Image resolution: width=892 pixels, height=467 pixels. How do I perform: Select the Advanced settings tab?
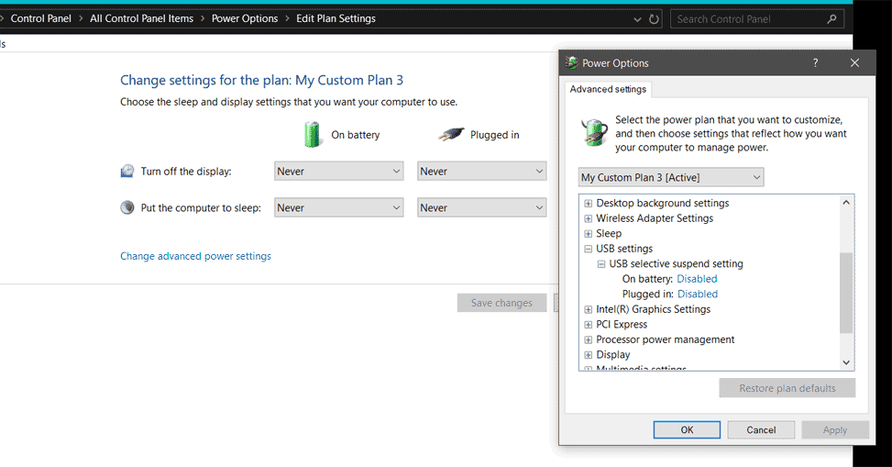[608, 89]
